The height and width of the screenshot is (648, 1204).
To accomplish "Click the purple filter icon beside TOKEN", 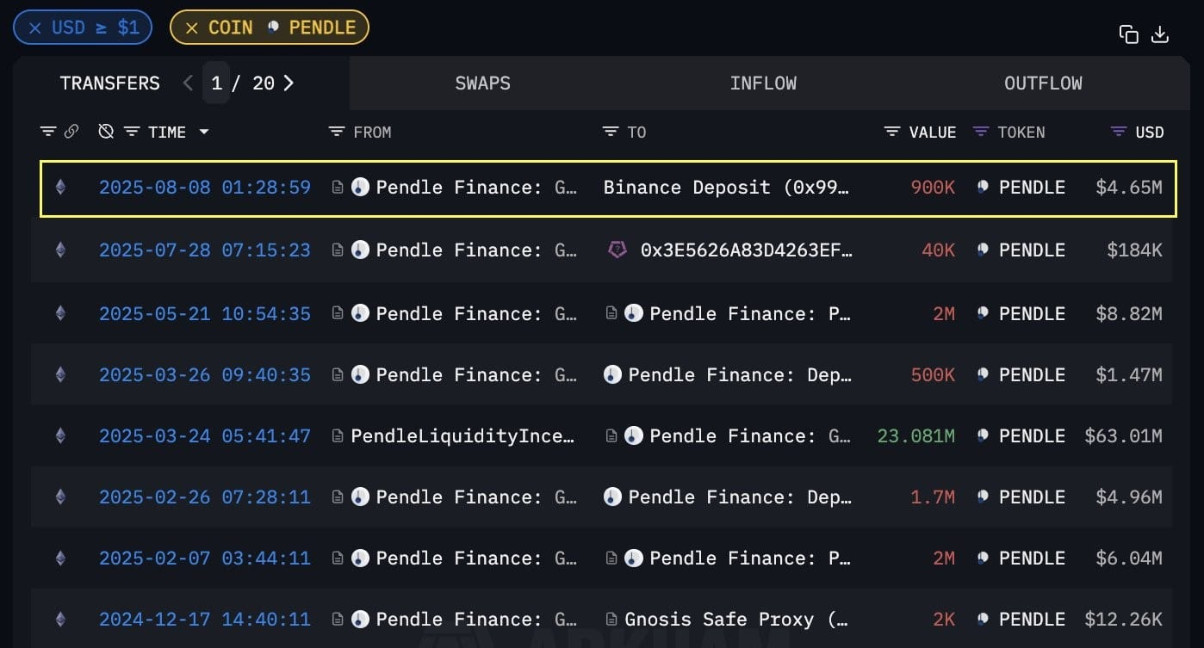I will click(980, 132).
